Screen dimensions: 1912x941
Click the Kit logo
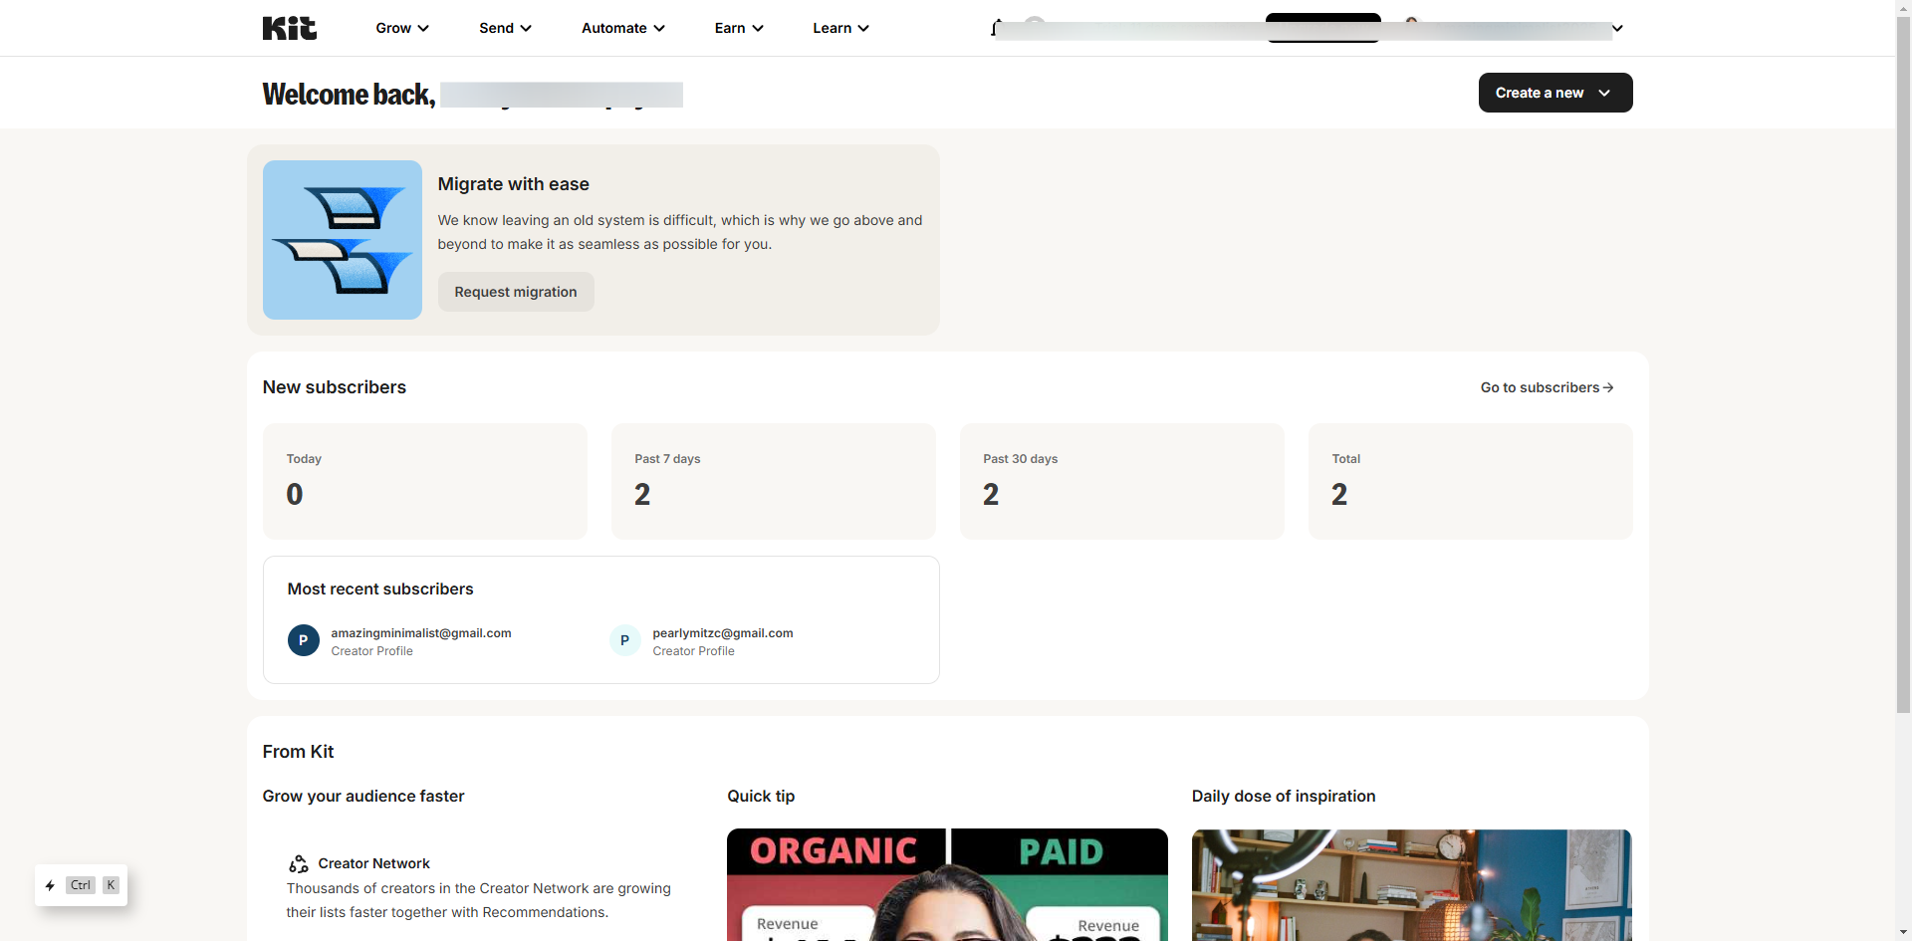pos(290,28)
